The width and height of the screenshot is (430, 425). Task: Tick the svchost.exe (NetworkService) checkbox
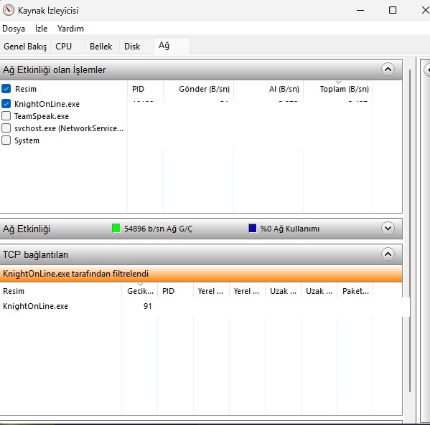[x=6, y=128]
